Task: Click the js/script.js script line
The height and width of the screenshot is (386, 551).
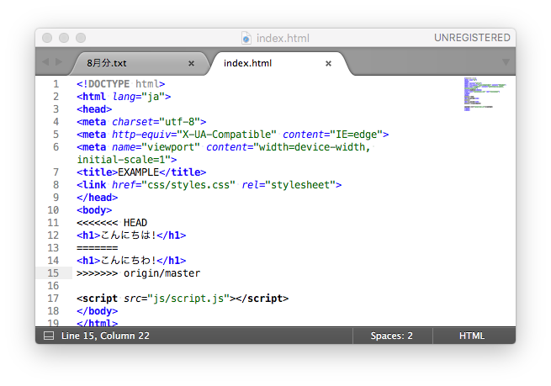Action: coord(183,299)
